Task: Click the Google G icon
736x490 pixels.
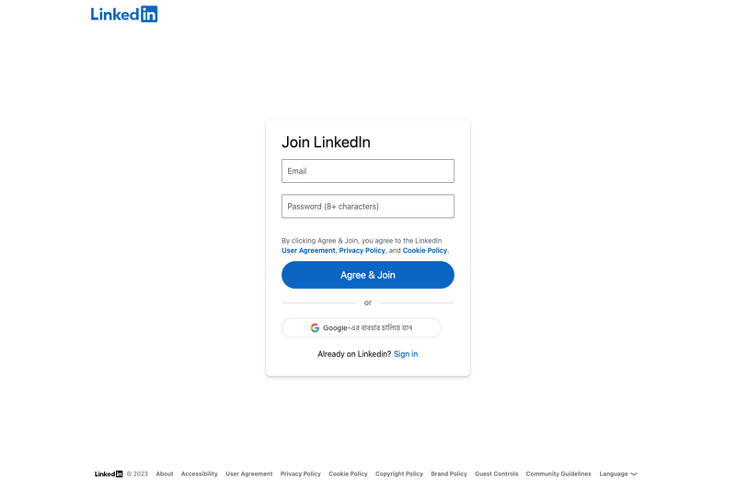Action: pyautogui.click(x=315, y=328)
